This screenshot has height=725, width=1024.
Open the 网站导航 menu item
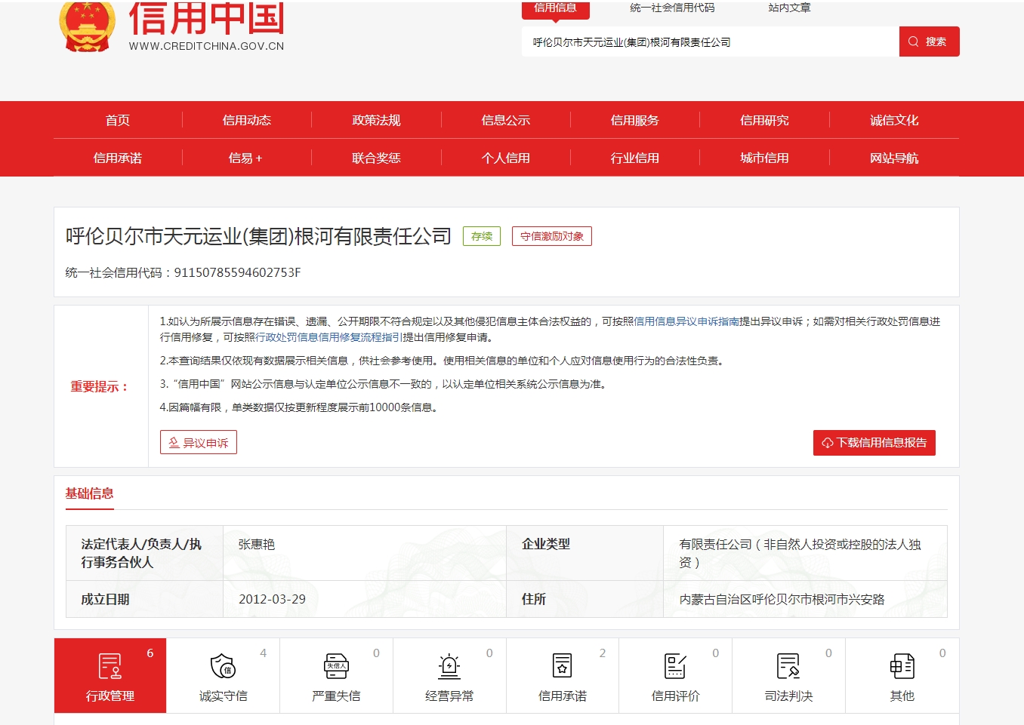894,158
